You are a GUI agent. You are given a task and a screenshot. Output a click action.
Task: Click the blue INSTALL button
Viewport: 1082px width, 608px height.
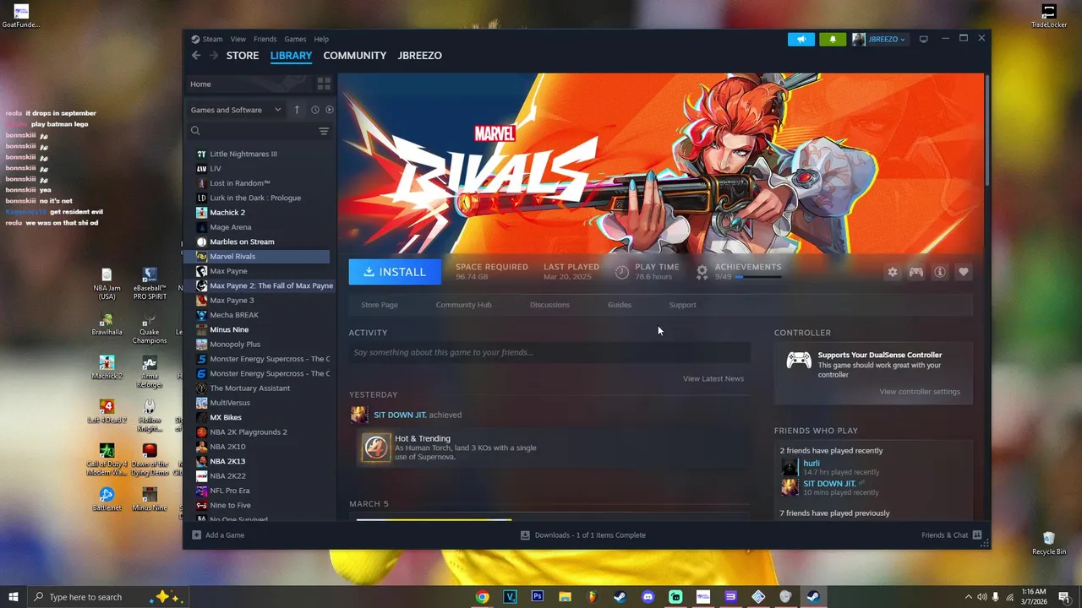click(x=395, y=272)
